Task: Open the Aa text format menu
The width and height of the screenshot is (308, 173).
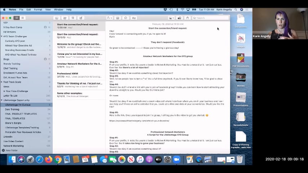Action: (x=134, y=18)
